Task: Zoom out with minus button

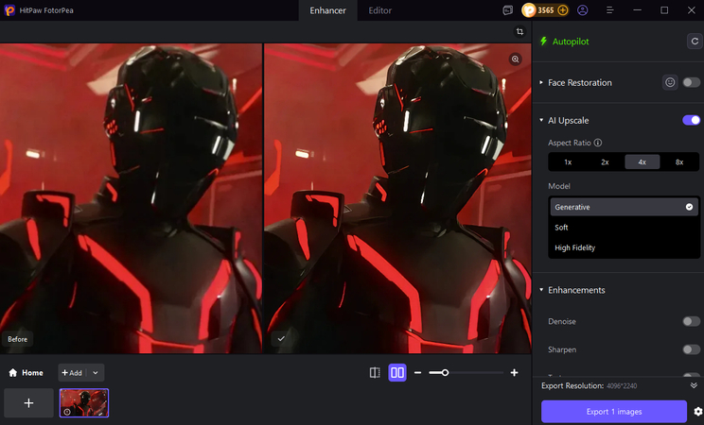Action: point(417,372)
